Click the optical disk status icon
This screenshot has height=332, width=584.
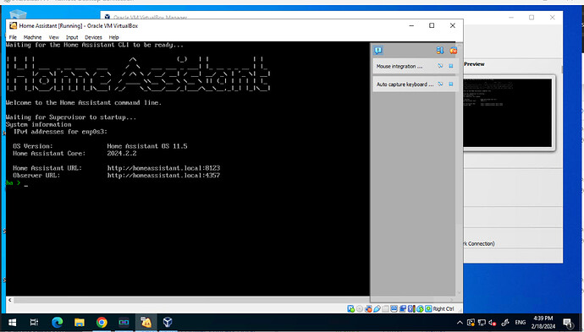click(x=360, y=308)
